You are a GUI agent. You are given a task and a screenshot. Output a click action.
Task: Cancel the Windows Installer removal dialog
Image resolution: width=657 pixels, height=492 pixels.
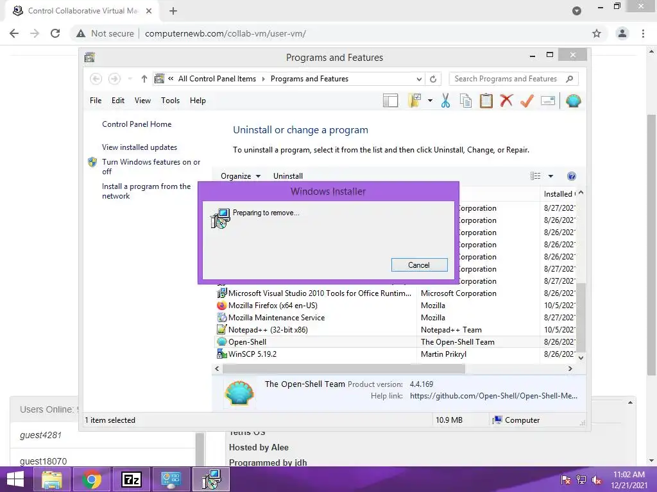click(x=419, y=265)
